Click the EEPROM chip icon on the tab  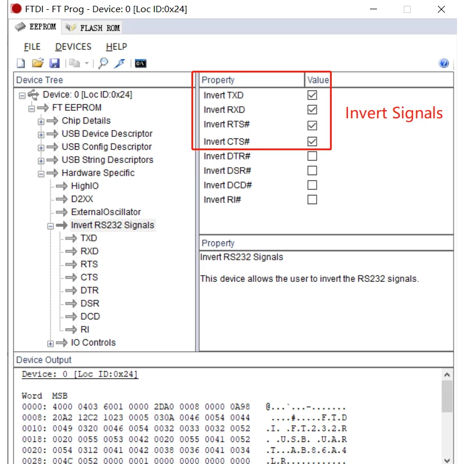(20, 27)
